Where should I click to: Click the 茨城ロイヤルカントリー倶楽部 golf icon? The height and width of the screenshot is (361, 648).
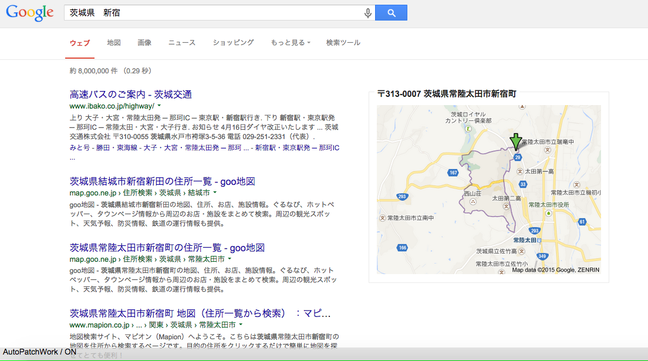[x=468, y=129]
